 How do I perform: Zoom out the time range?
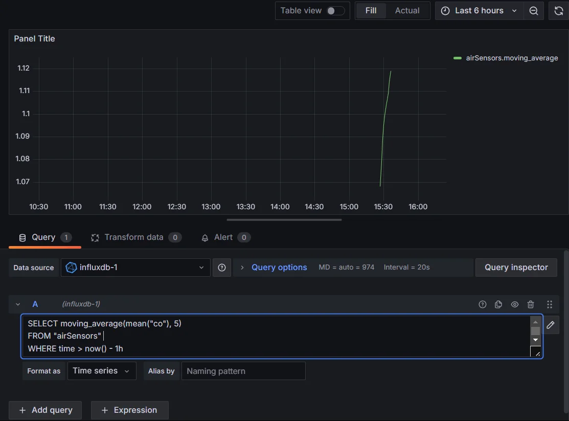point(534,10)
